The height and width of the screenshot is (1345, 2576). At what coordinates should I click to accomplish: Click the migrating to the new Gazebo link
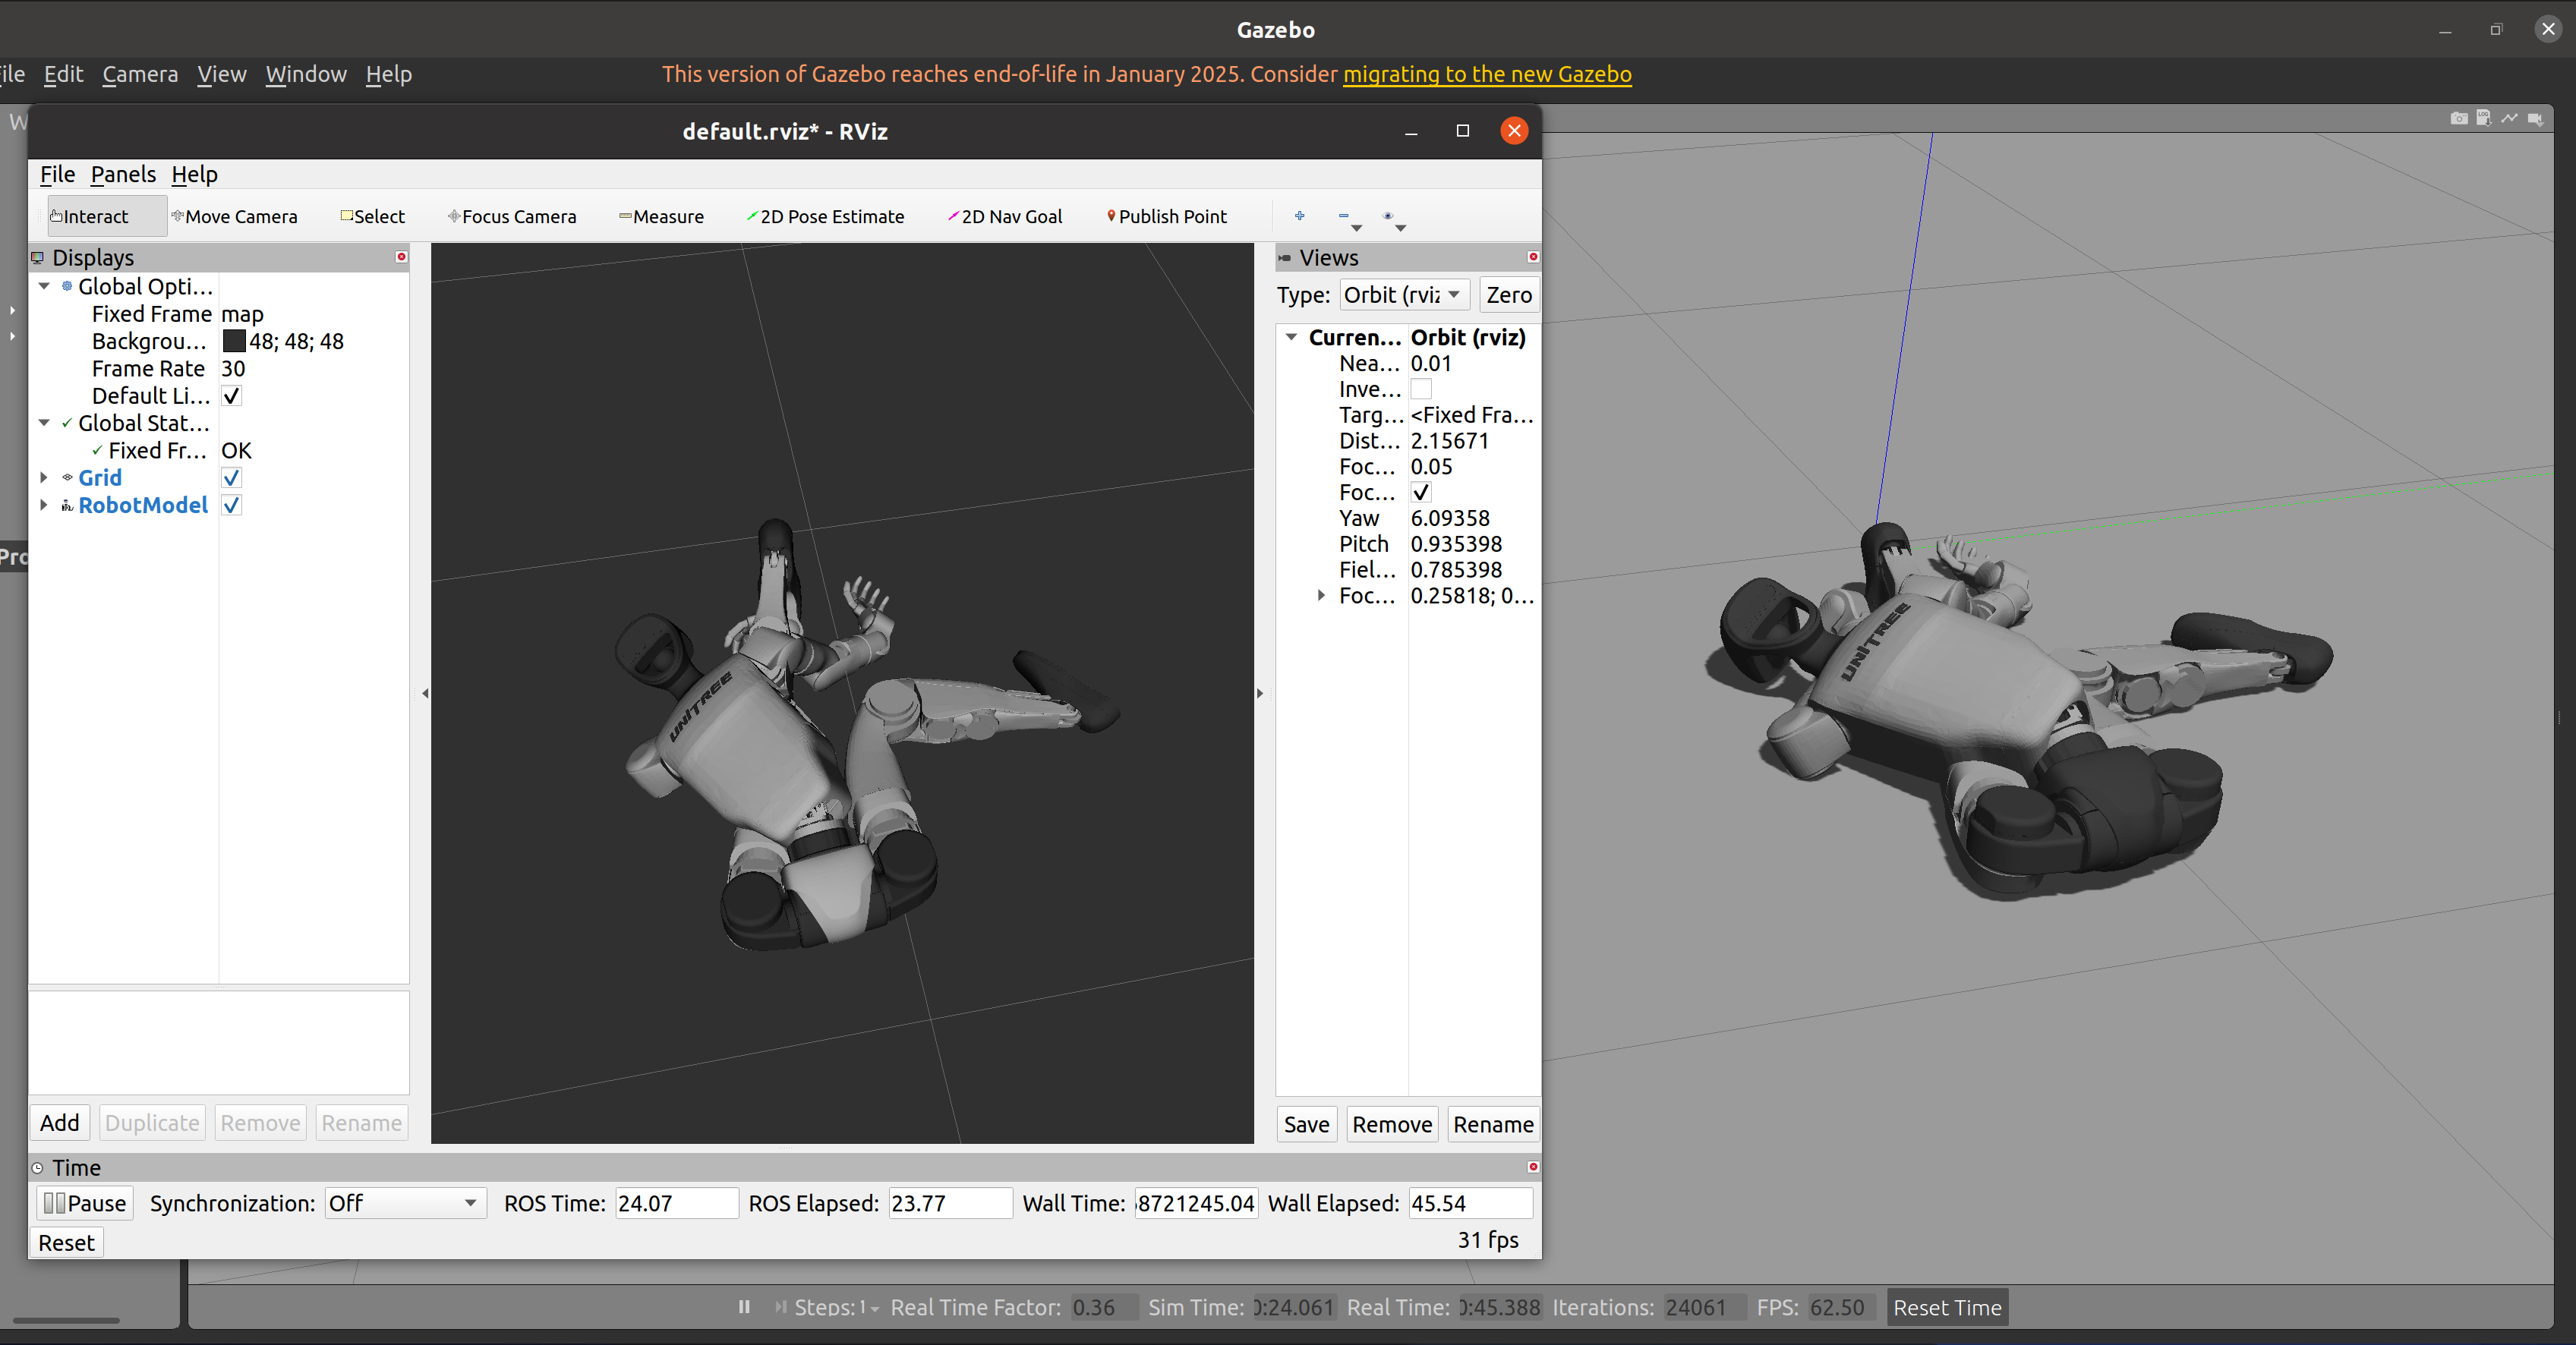point(1486,74)
